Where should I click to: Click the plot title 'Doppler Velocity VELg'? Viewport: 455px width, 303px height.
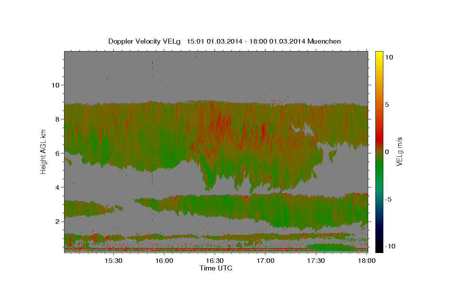[x=144, y=41]
